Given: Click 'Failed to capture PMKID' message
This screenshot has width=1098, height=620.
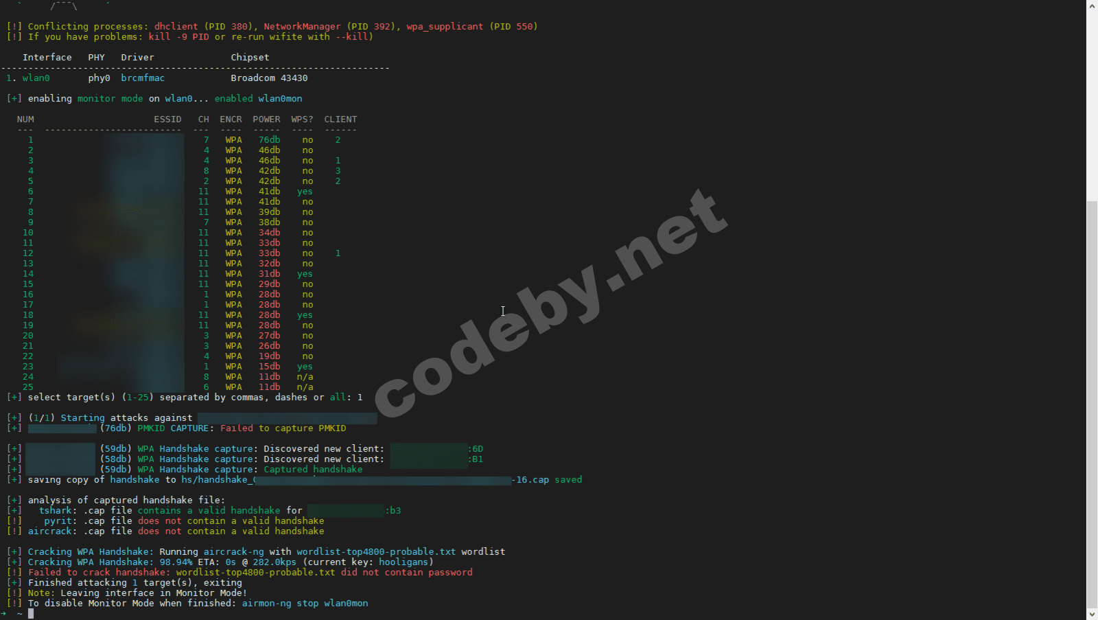Looking at the screenshot, I should point(283,428).
